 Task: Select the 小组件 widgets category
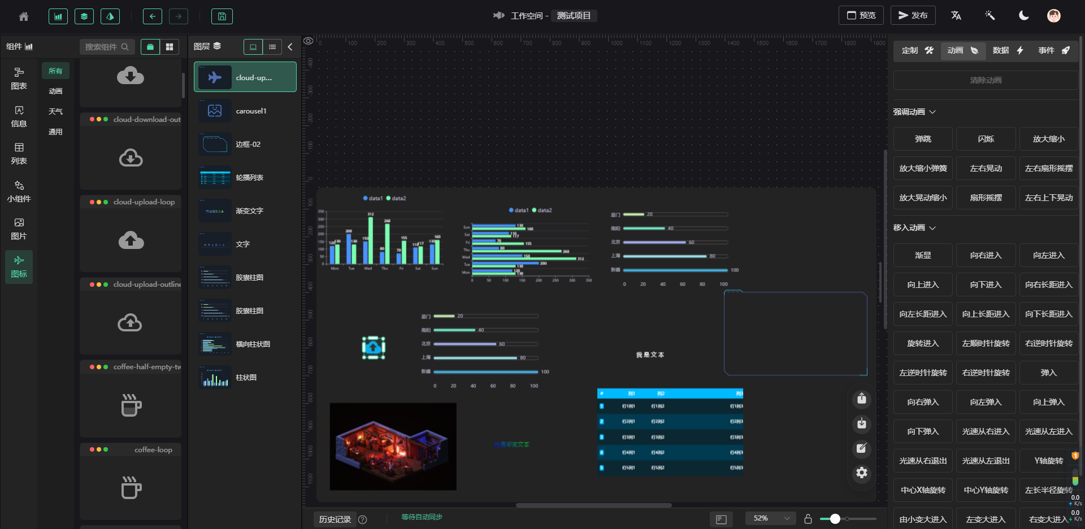click(19, 191)
